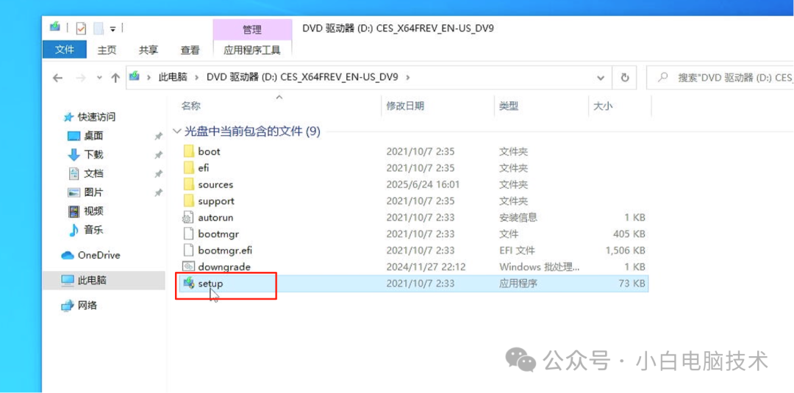
Task: Open the recent locations dropdown arrow
Action: 99,78
